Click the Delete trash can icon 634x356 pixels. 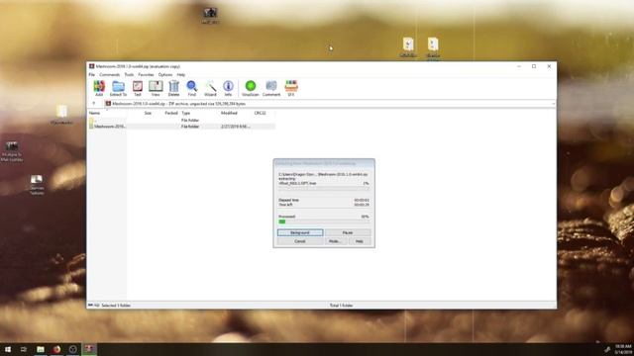174,88
